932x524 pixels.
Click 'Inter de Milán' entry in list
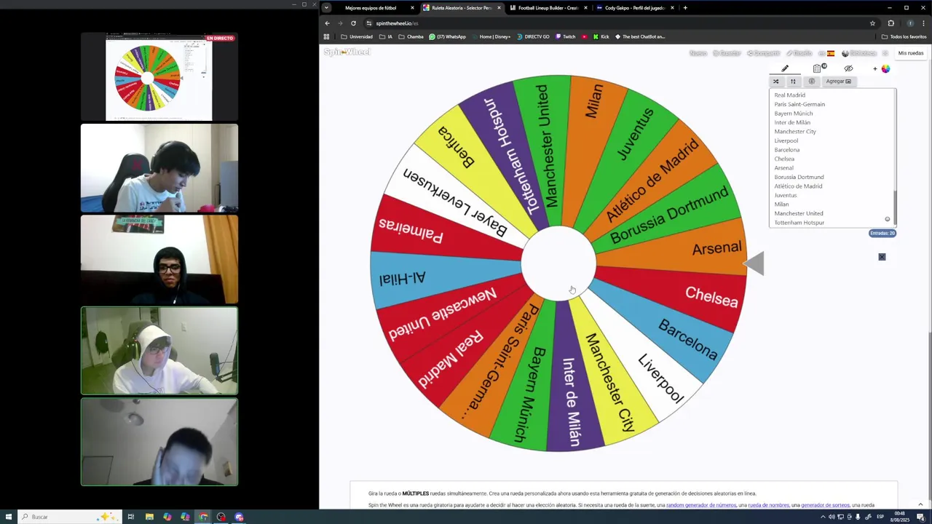point(791,122)
